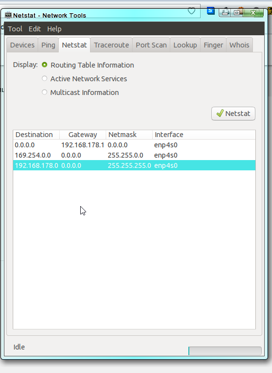This screenshot has width=272, height=373.
Task: Switch to the Devices tab
Action: (23, 45)
